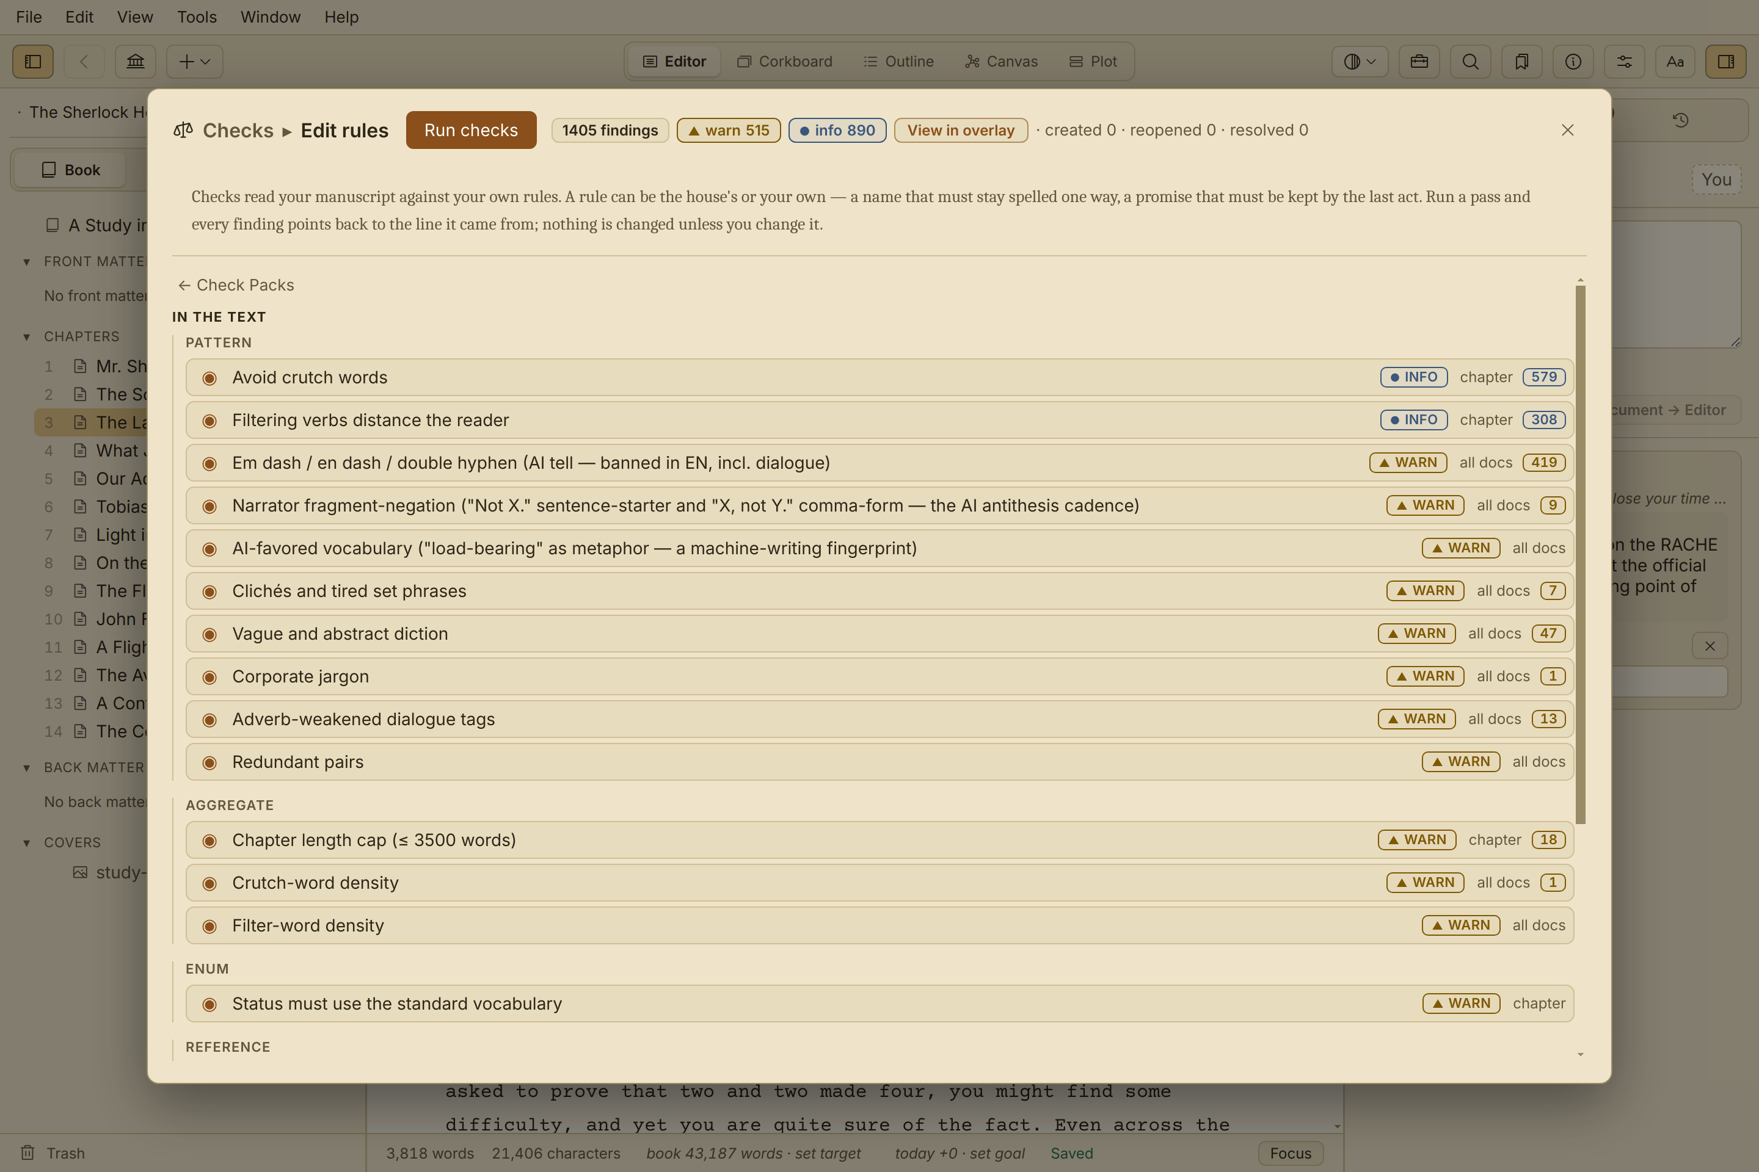Click the rules list vertical scrollbar
Image resolution: width=1759 pixels, height=1172 pixels.
point(1580,554)
